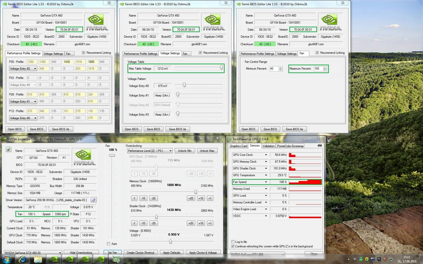Viewport: 423px width, 264px height.
Task: Click the volume icon in the system tray
Action: pos(385,259)
